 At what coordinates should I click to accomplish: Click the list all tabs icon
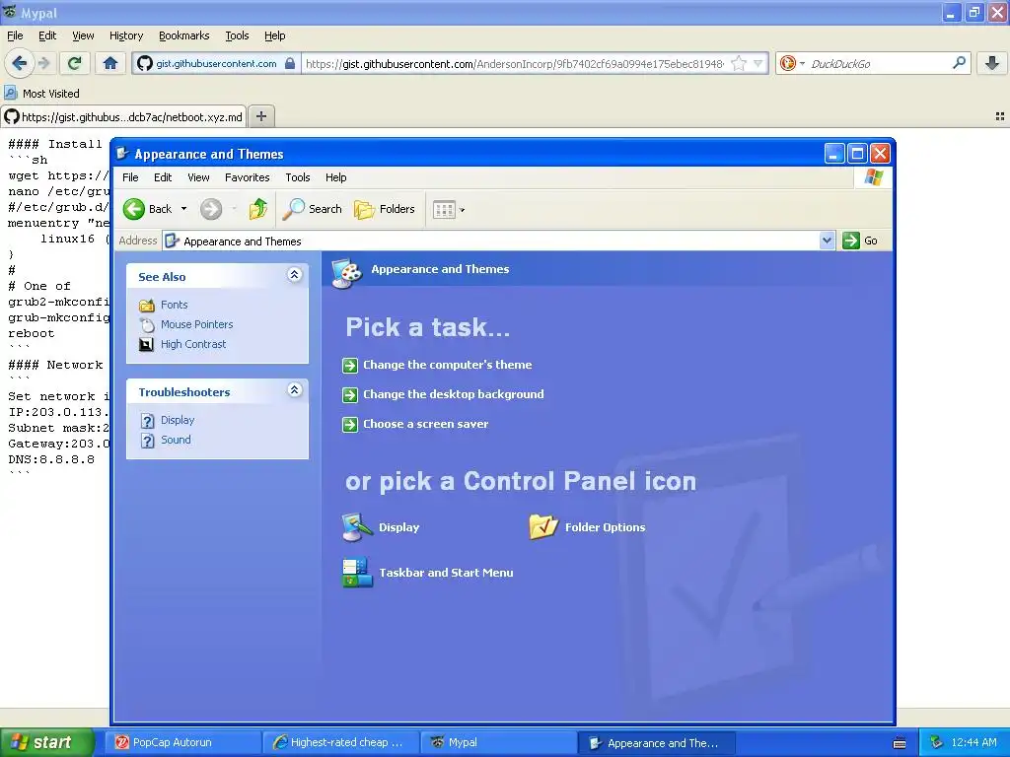[1000, 116]
